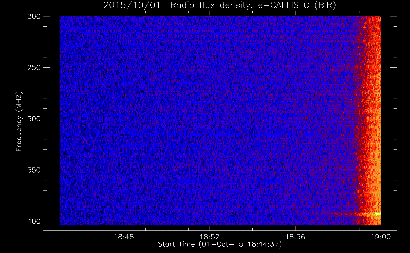The width and height of the screenshot is (410, 253).
Task: Click the 18:48 time tick label
Action: pyautogui.click(x=124, y=237)
